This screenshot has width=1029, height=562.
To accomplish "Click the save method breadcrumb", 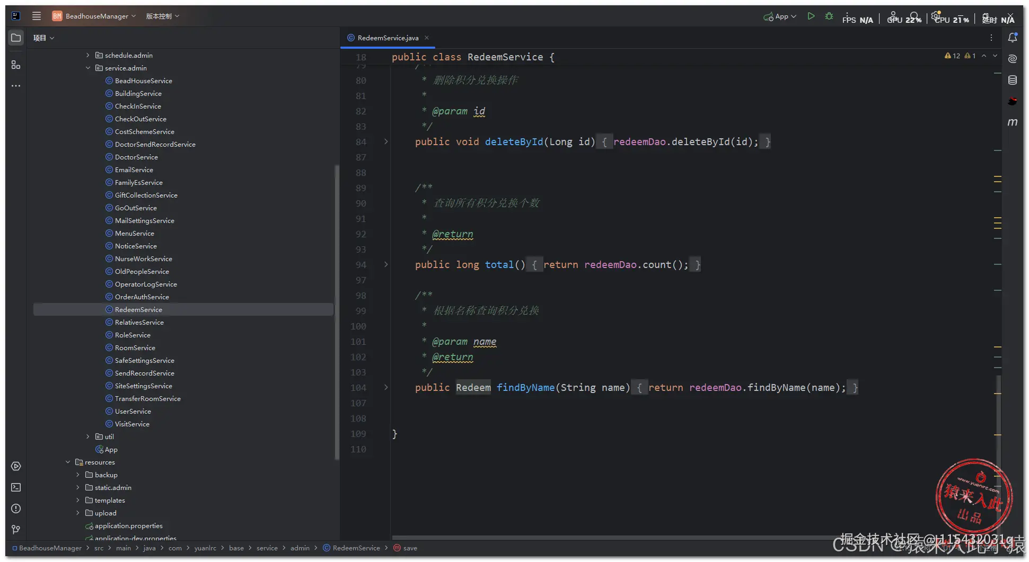I will click(x=406, y=548).
